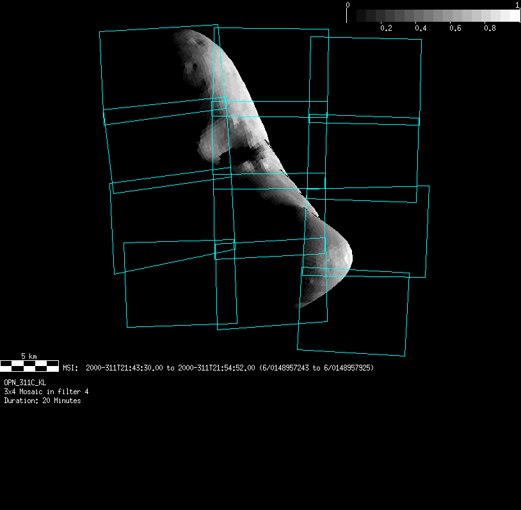
Task: Click the "5 km" scale label
Action: (x=29, y=356)
